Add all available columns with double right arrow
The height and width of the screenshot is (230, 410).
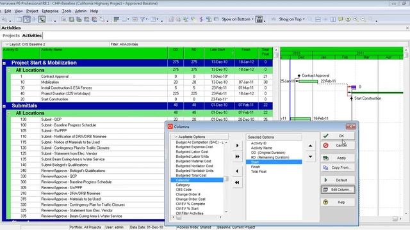tap(237, 157)
